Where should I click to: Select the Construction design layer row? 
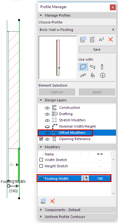coord(77,108)
